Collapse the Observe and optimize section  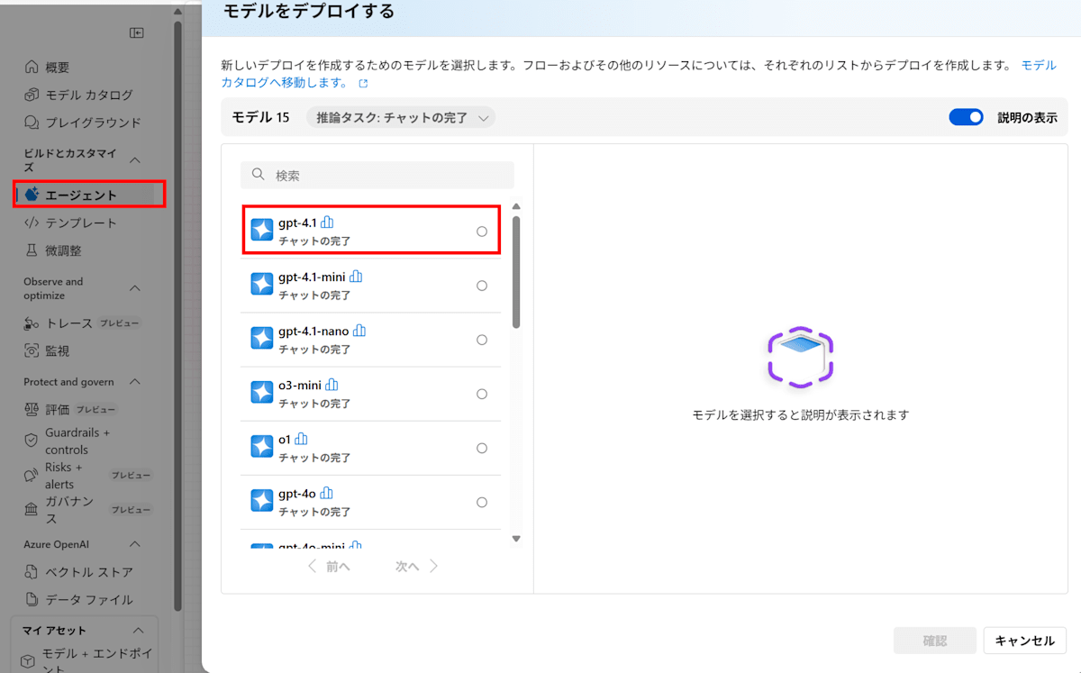135,288
